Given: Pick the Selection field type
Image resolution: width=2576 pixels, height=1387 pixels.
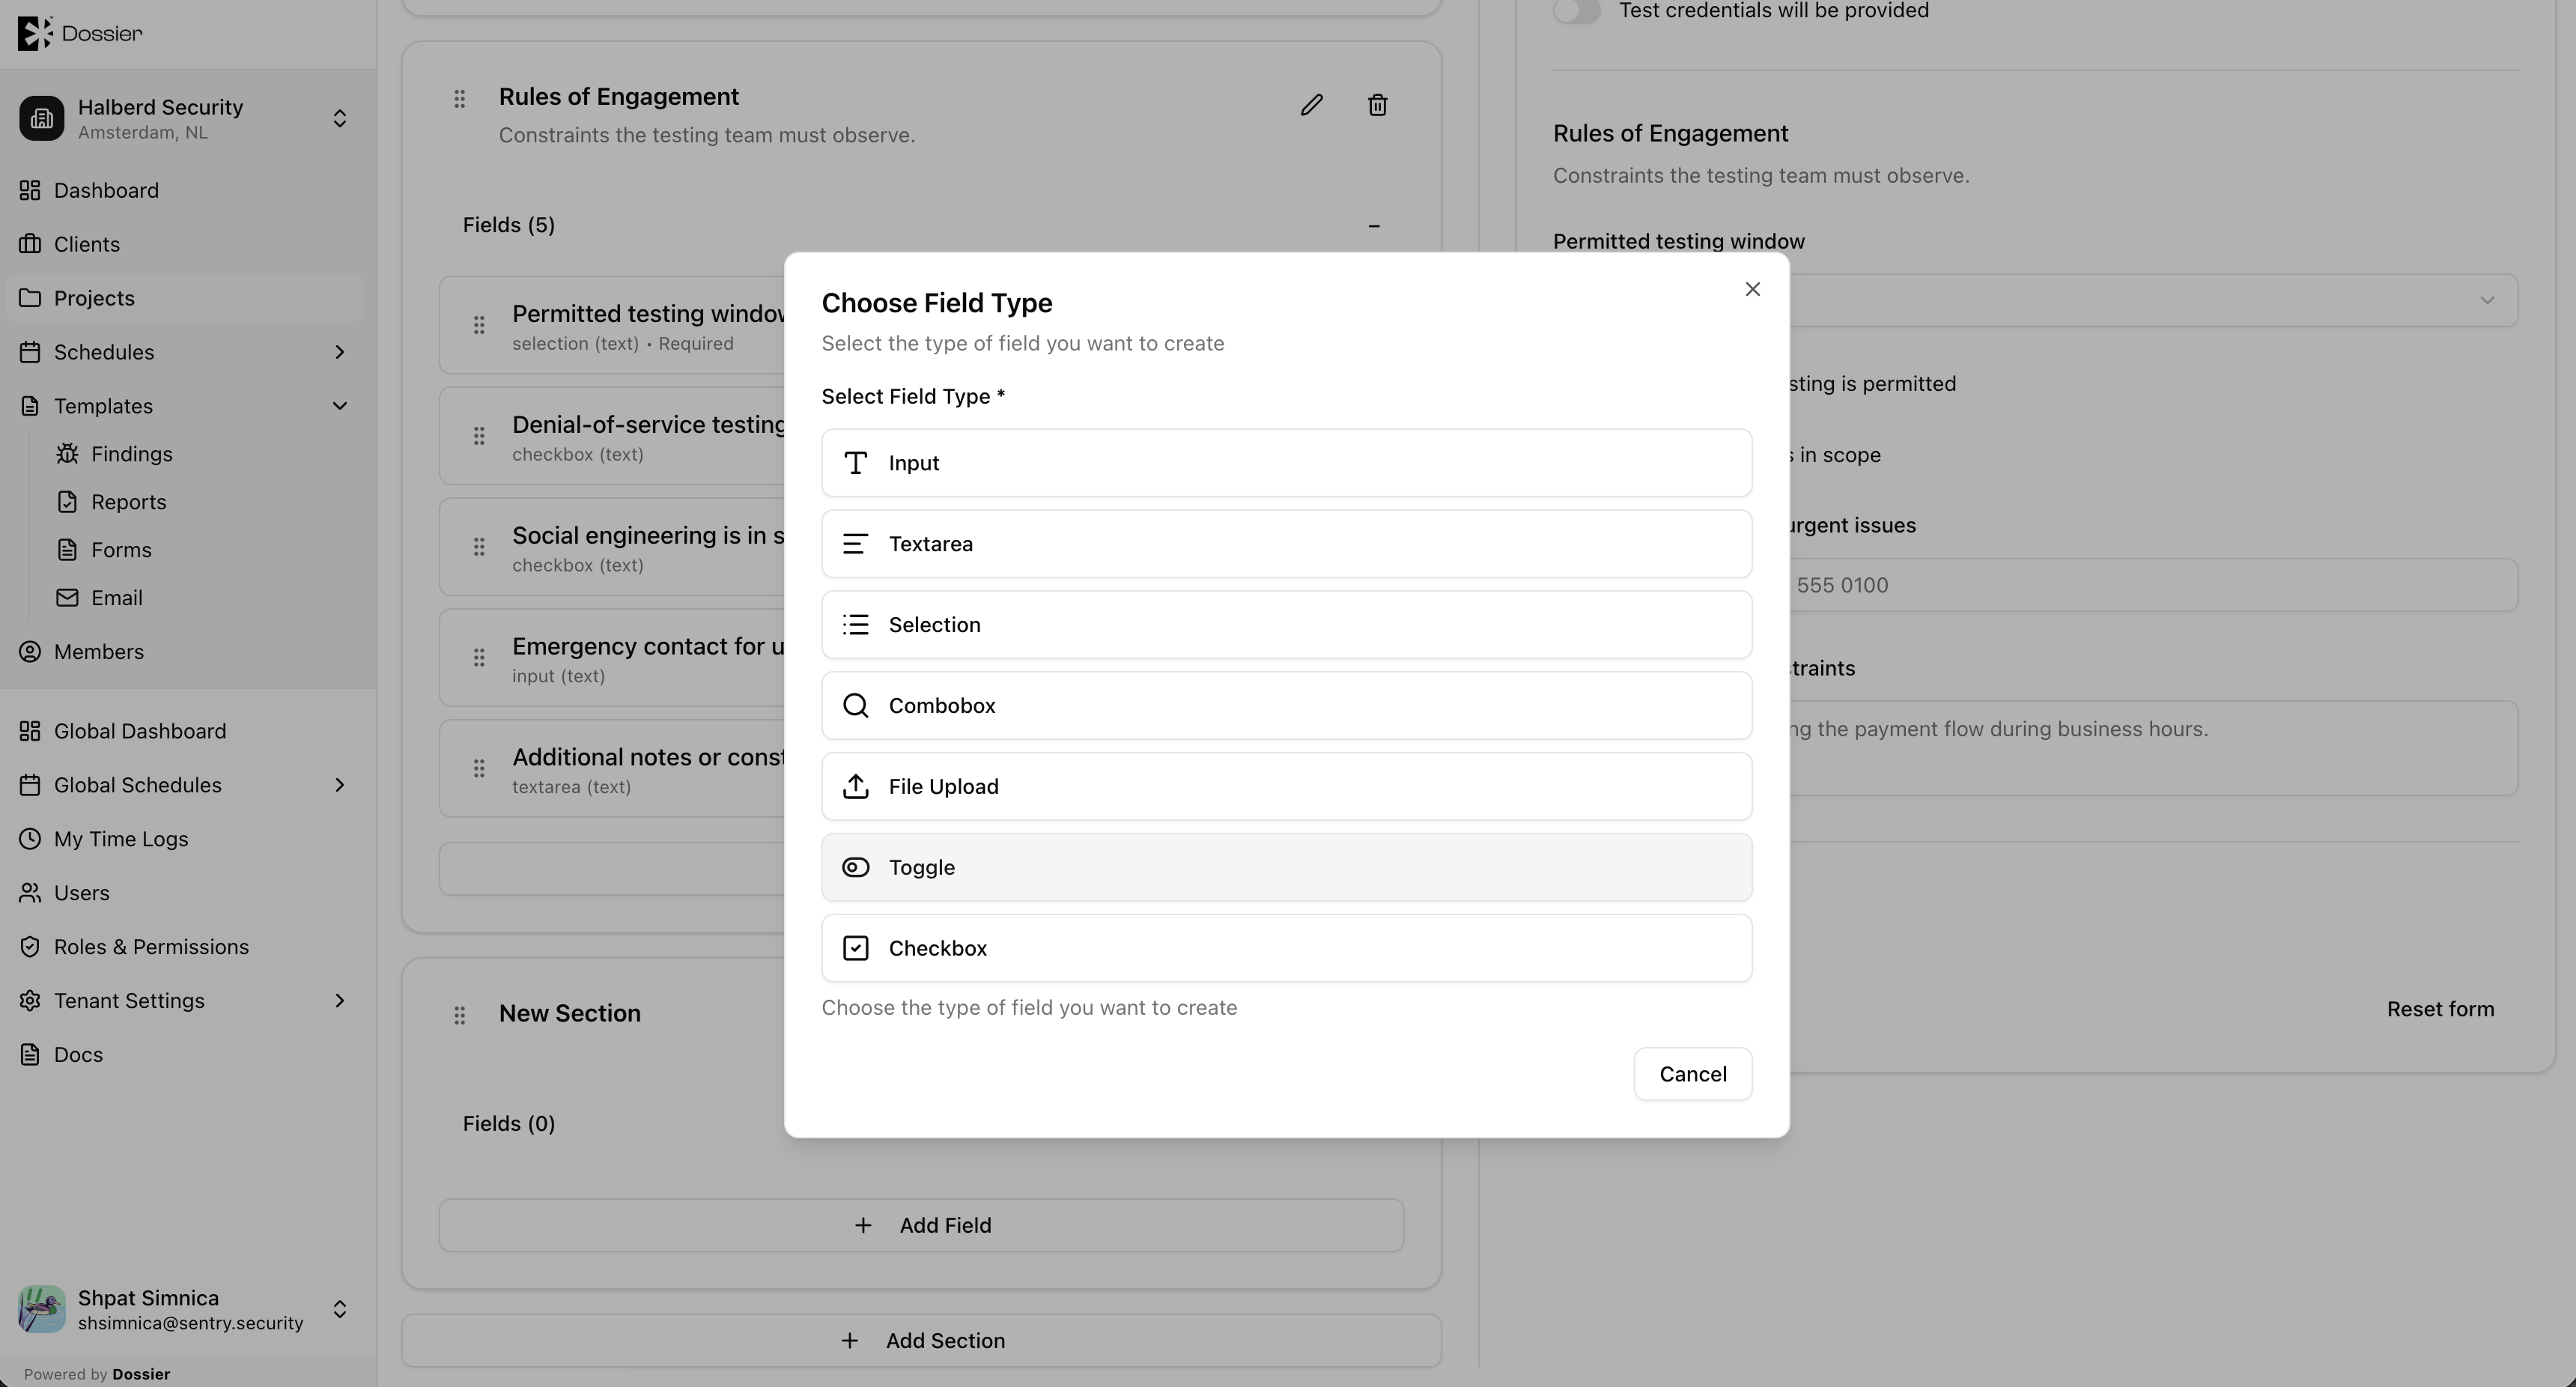Looking at the screenshot, I should pyautogui.click(x=1286, y=625).
